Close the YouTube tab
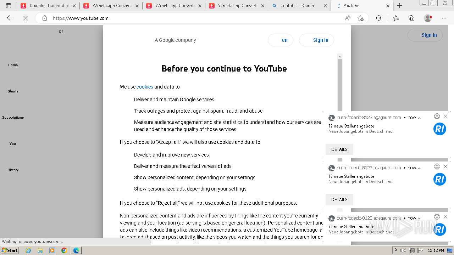 [x=388, y=6]
